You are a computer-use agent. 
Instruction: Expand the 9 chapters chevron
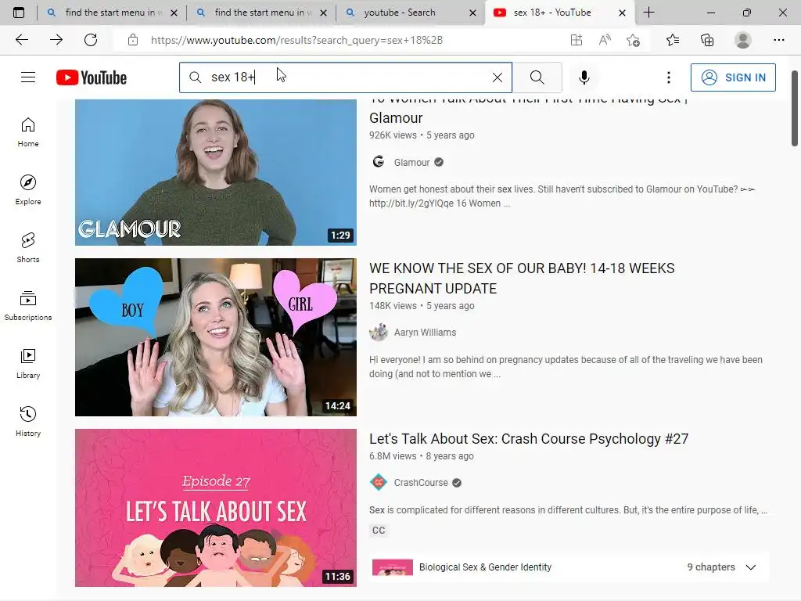click(750, 567)
